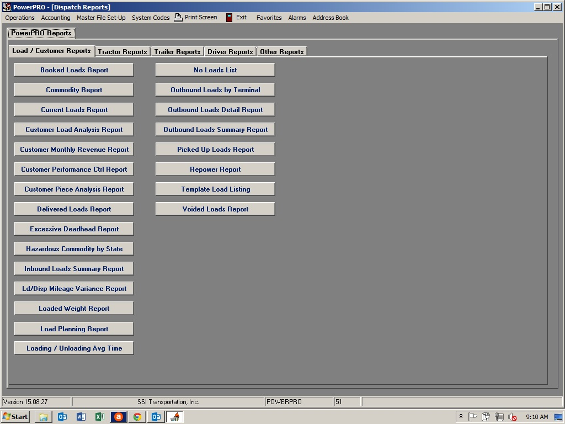The height and width of the screenshot is (424, 565).
Task: Open the Accounting menu
Action: point(56,18)
